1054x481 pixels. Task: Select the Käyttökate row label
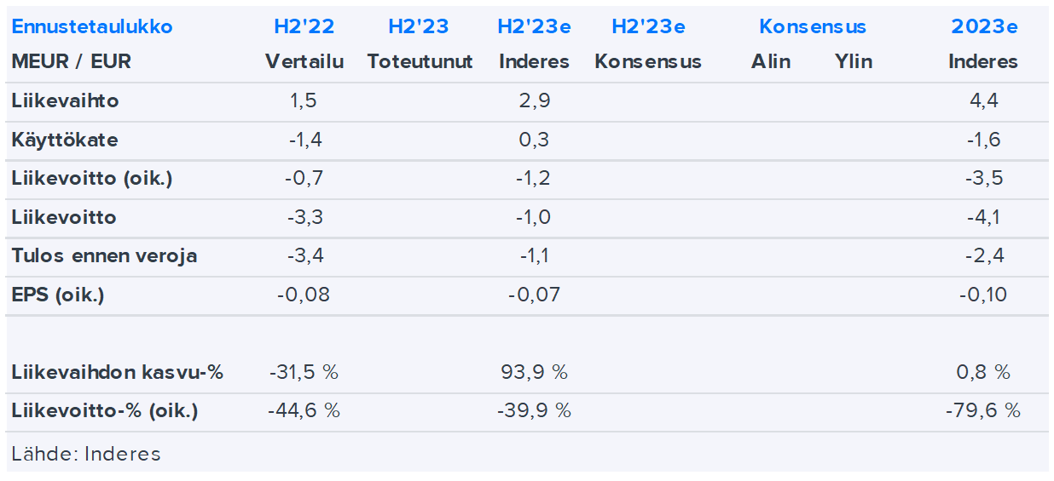(x=65, y=140)
